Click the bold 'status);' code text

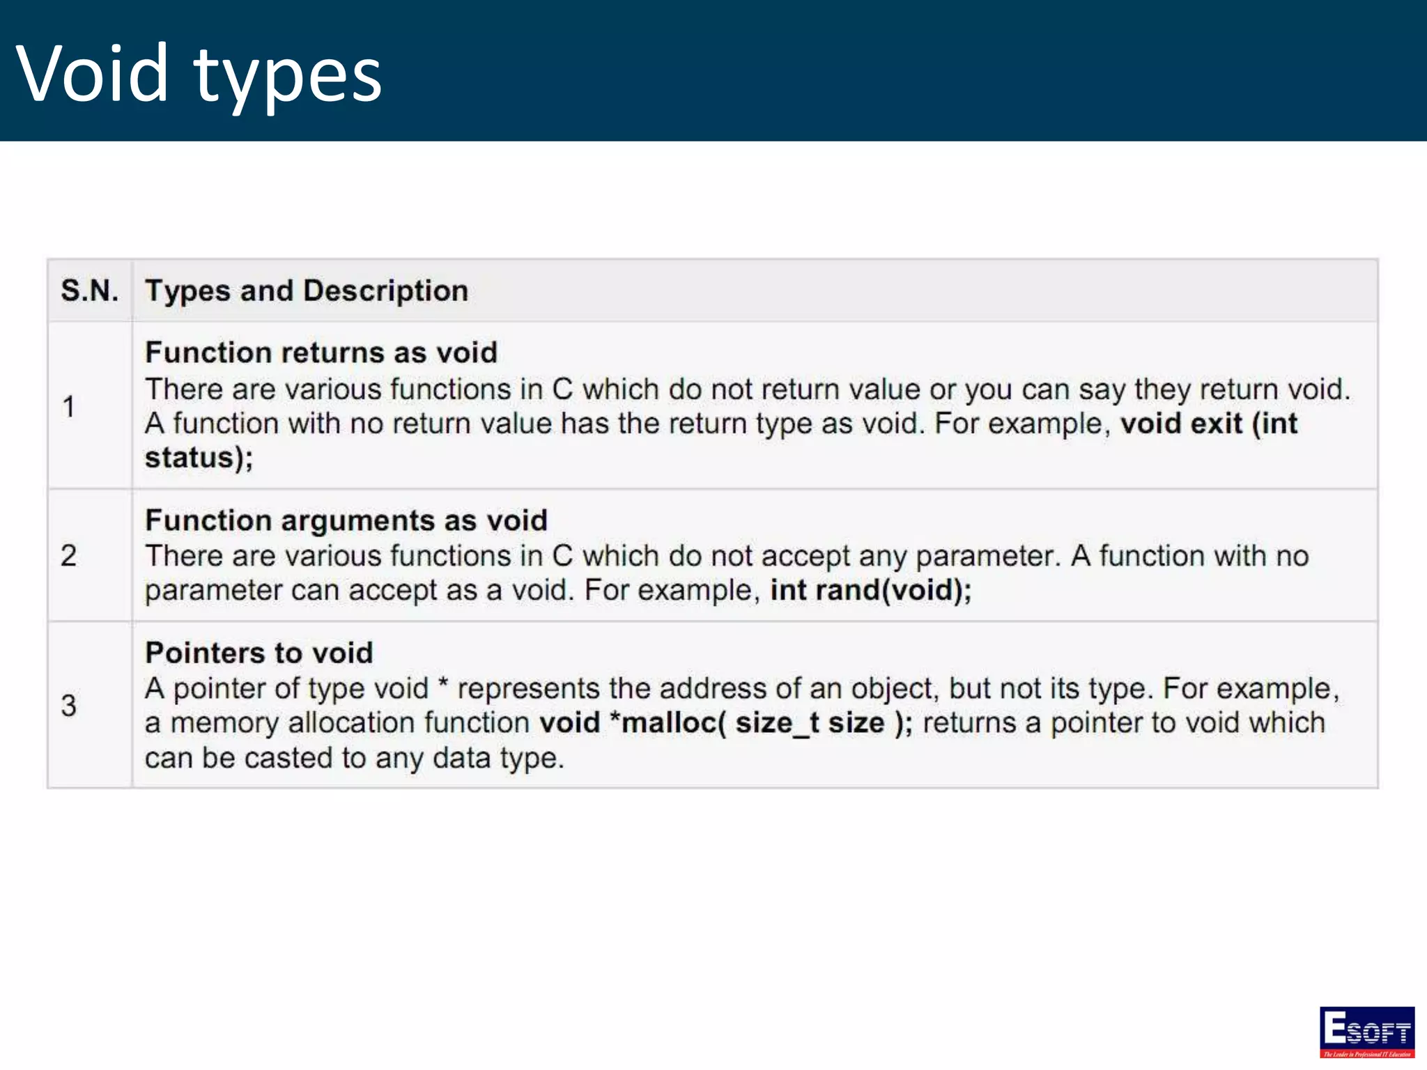(199, 458)
